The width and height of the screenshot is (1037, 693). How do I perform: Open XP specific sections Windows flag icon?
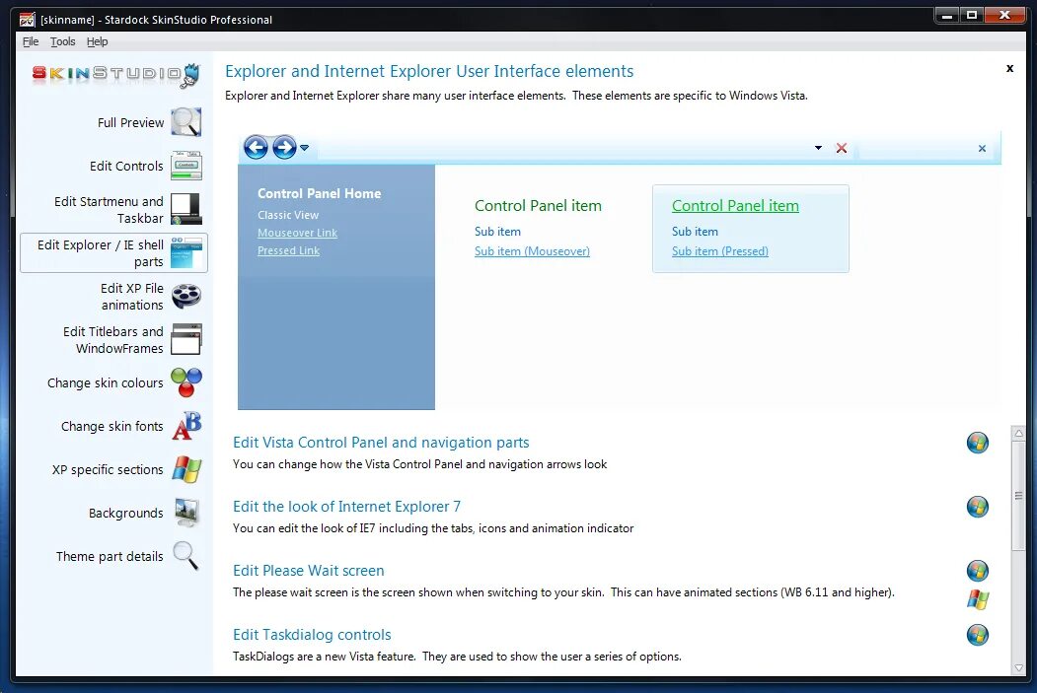coord(186,469)
